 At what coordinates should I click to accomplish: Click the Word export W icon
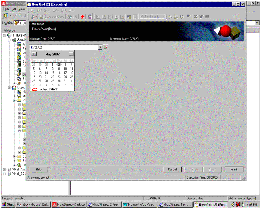point(201,17)
